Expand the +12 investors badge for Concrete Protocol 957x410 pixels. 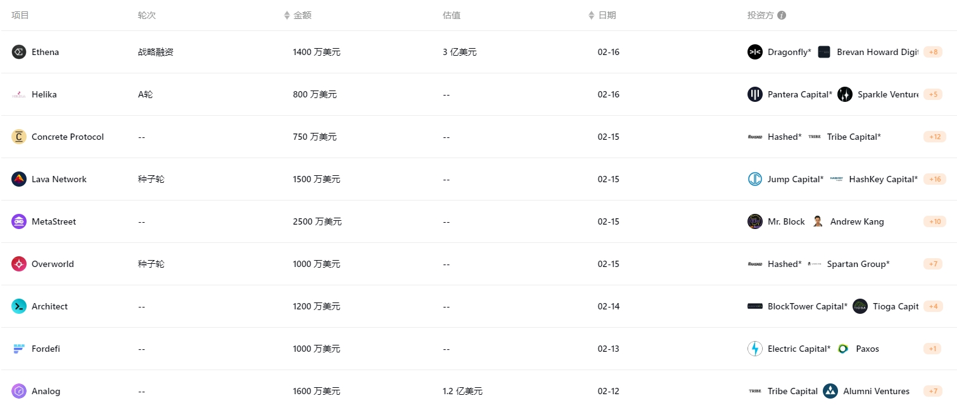pos(934,137)
